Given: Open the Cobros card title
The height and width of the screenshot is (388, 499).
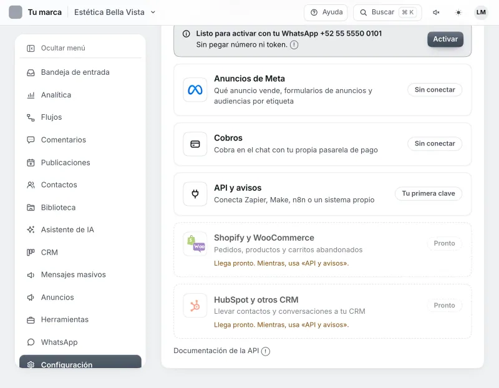Looking at the screenshot, I should click(x=228, y=138).
